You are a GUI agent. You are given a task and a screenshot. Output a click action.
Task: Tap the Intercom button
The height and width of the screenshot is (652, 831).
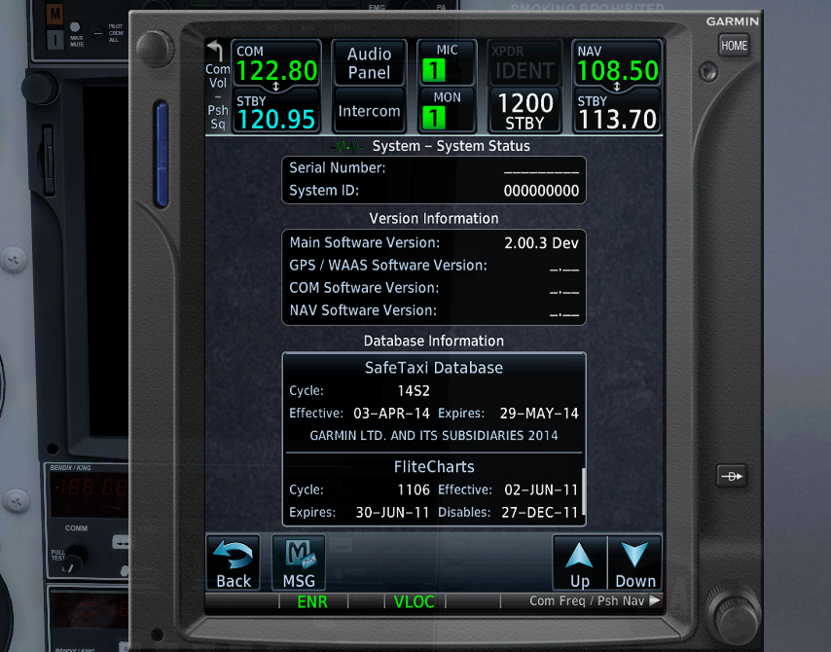(x=369, y=111)
